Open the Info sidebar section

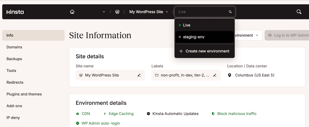(x=33, y=35)
